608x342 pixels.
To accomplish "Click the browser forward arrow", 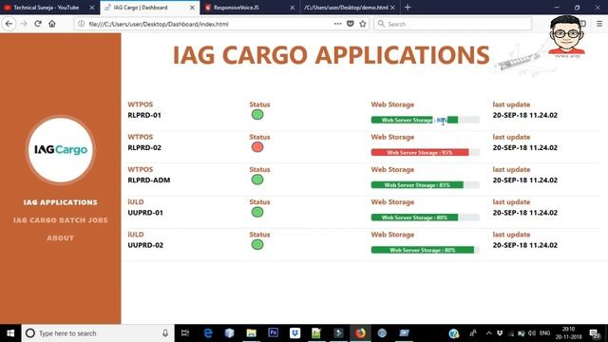I will 24,24.
